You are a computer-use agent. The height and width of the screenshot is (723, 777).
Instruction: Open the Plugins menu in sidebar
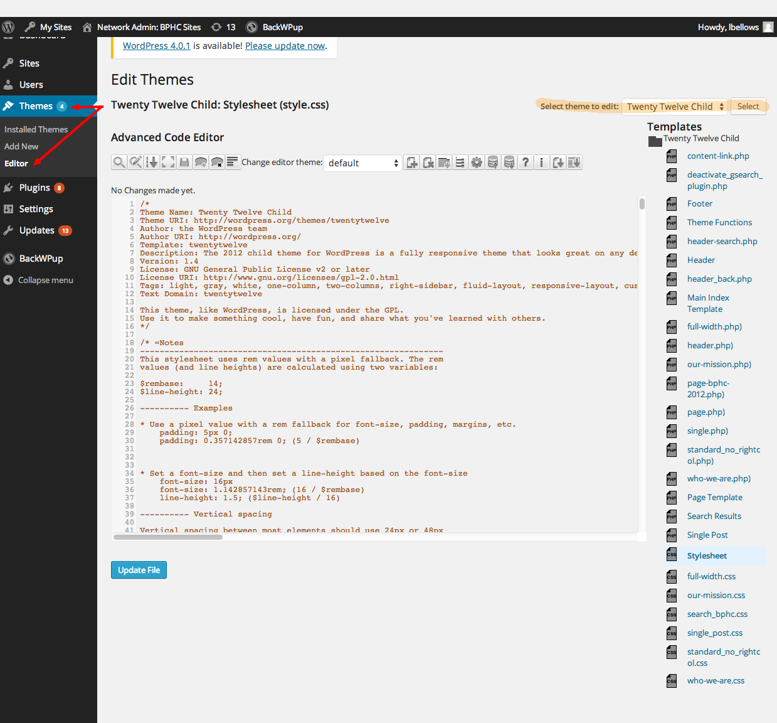(34, 188)
